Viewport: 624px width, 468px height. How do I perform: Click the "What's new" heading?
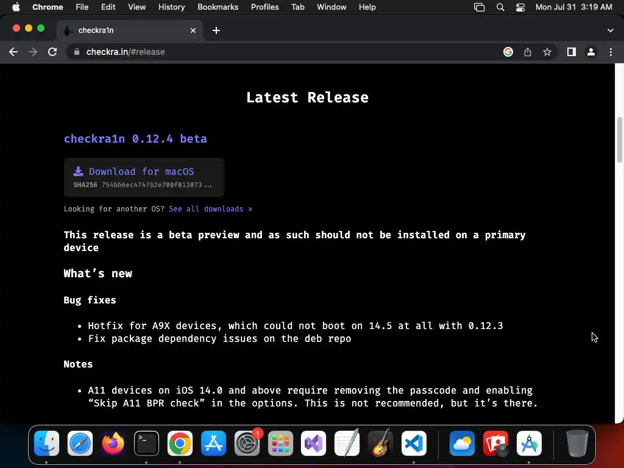pos(98,274)
